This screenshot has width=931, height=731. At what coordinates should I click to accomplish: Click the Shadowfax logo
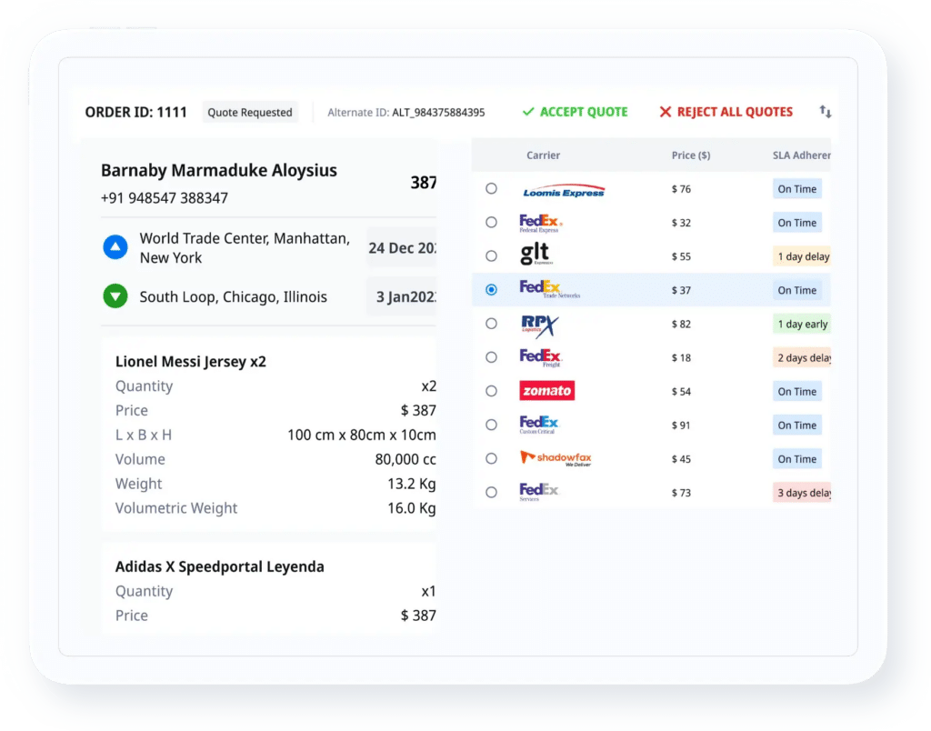tap(556, 458)
